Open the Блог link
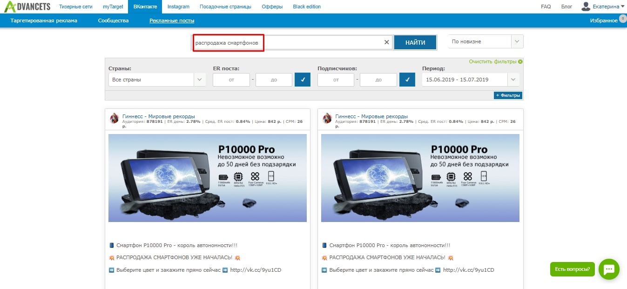Image resolution: width=627 pixels, height=289 pixels. click(566, 7)
